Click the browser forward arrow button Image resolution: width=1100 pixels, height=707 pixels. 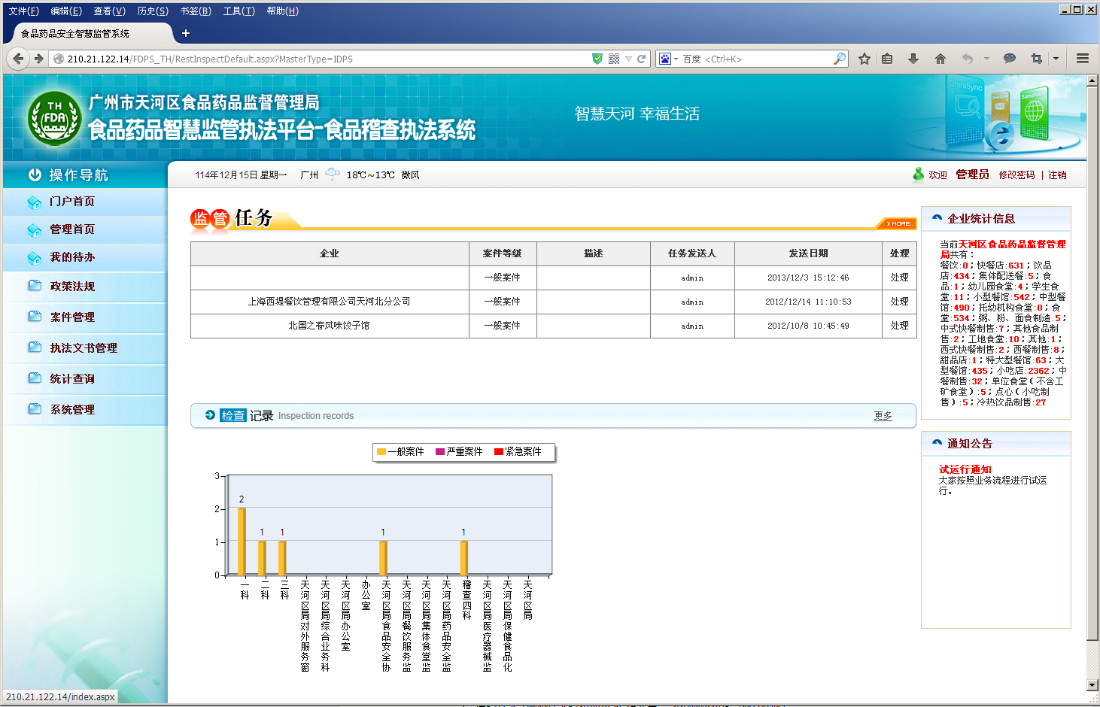tap(38, 59)
